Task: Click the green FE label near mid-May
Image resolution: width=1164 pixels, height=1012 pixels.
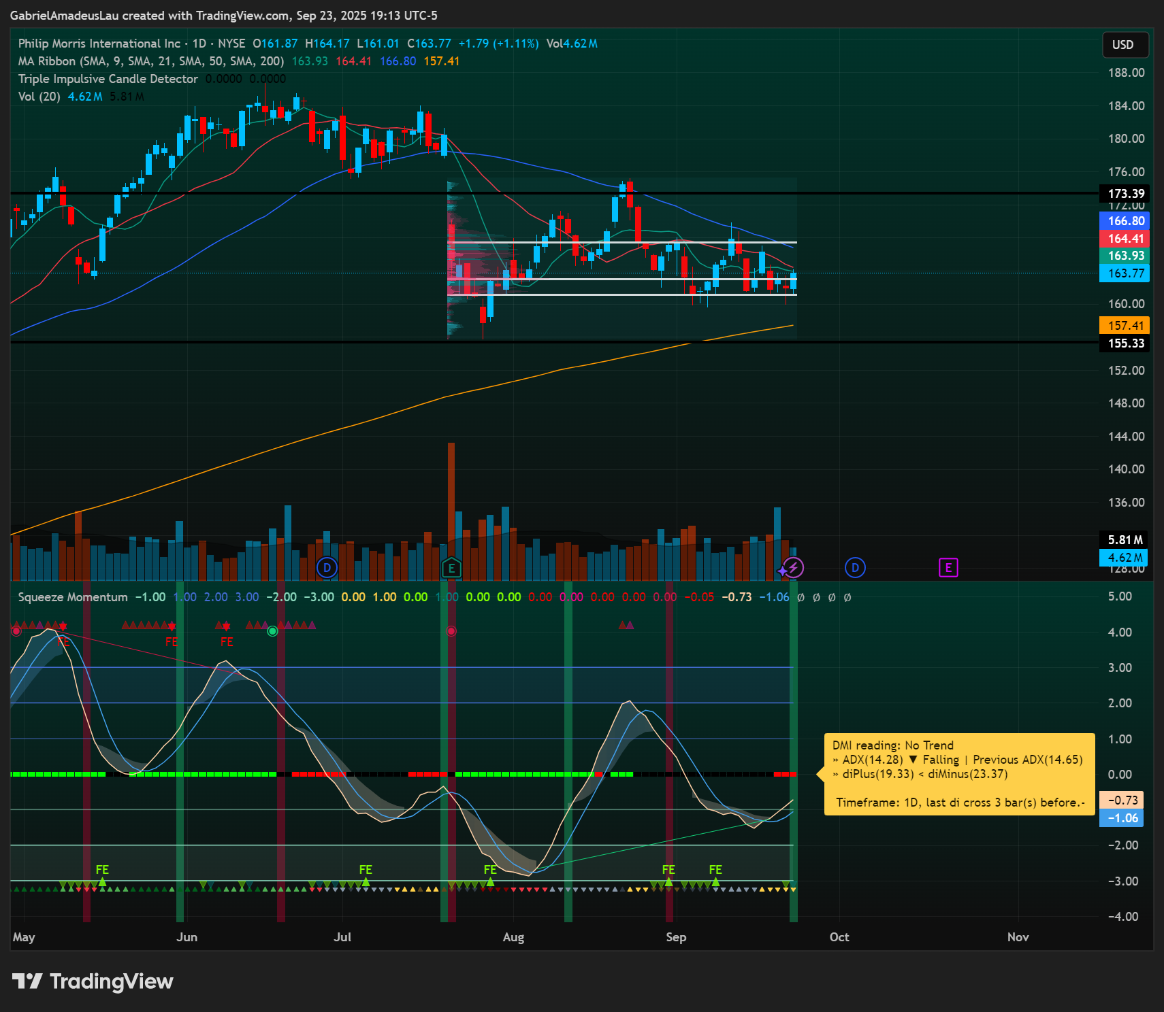Action: point(102,870)
